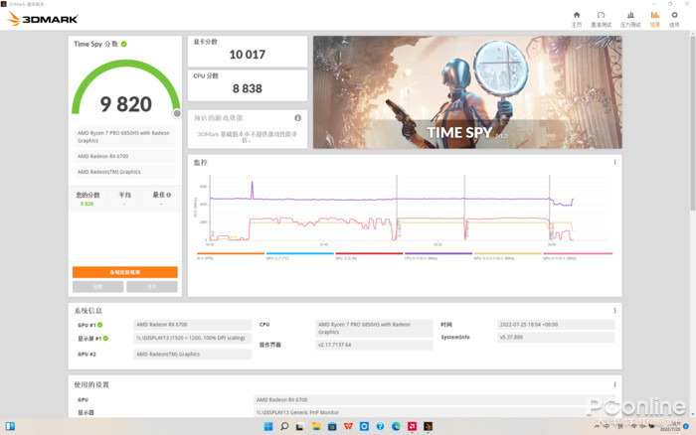Open taskbar Search magnifier
Screen dimensions: 696x435
(284, 426)
